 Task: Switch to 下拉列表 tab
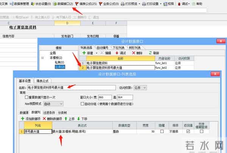(x=118, y=48)
